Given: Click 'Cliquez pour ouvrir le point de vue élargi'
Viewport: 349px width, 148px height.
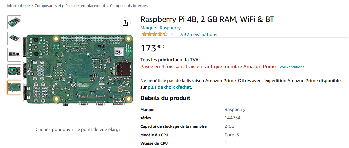Looking at the screenshot, I should [78, 129].
